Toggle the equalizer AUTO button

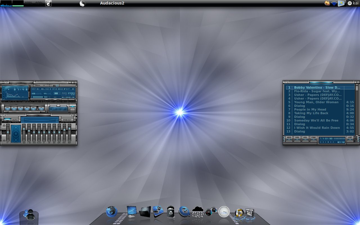pos(15,120)
